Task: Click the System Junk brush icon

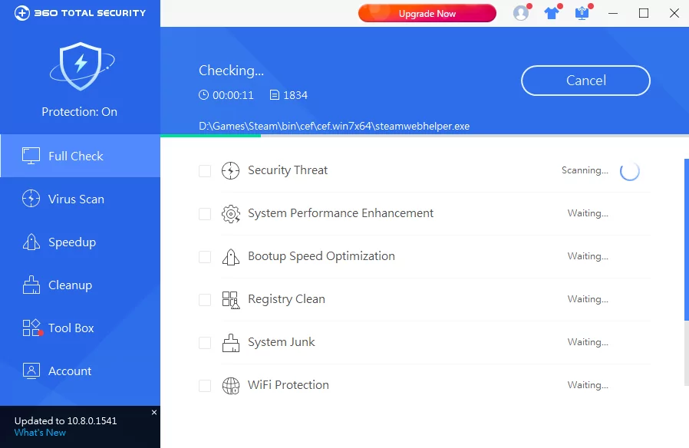Action: coord(231,343)
